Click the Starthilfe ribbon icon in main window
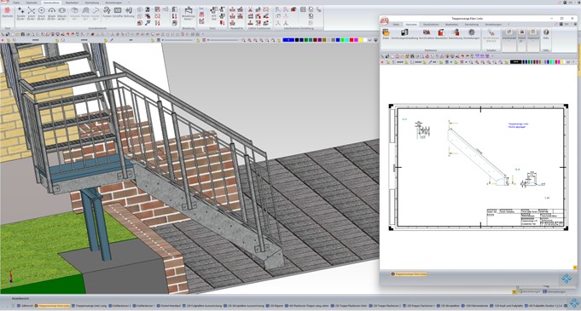This screenshot has width=581, height=311. coord(8,13)
